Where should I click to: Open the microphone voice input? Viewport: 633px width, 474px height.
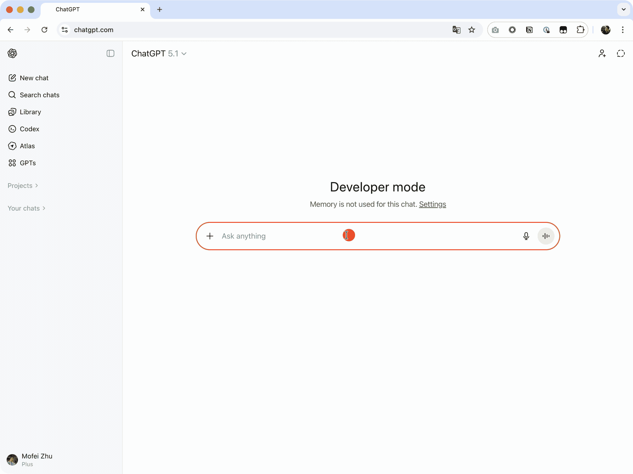coord(526,236)
